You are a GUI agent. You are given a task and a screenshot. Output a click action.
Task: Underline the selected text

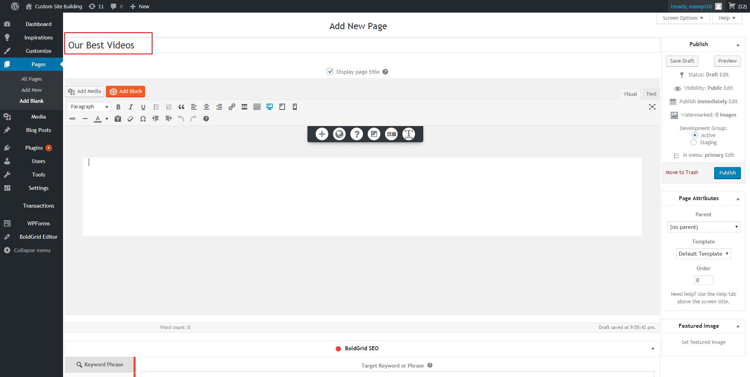click(143, 107)
